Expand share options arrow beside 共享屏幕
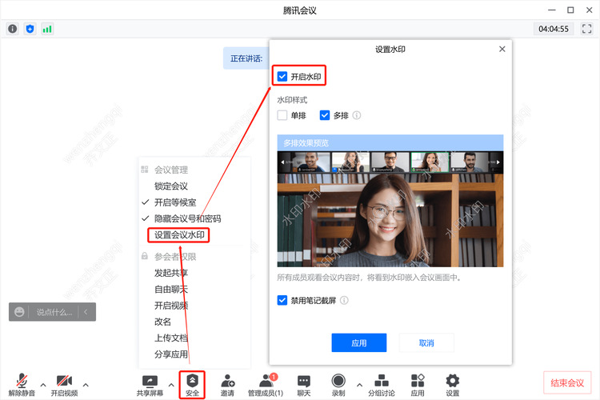This screenshot has height=400, width=600. [x=171, y=385]
